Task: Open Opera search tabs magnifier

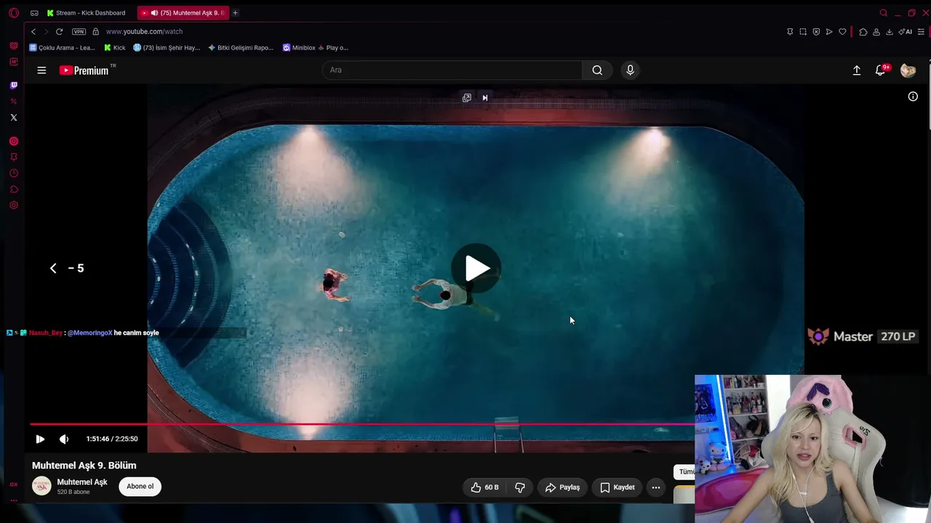Action: tap(884, 13)
